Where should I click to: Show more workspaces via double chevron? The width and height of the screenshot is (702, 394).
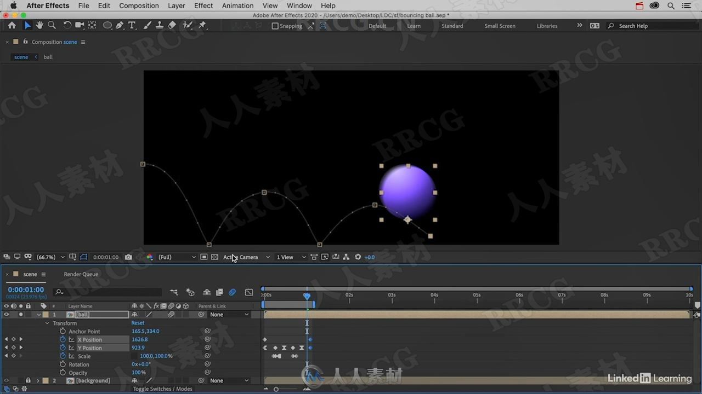point(580,25)
